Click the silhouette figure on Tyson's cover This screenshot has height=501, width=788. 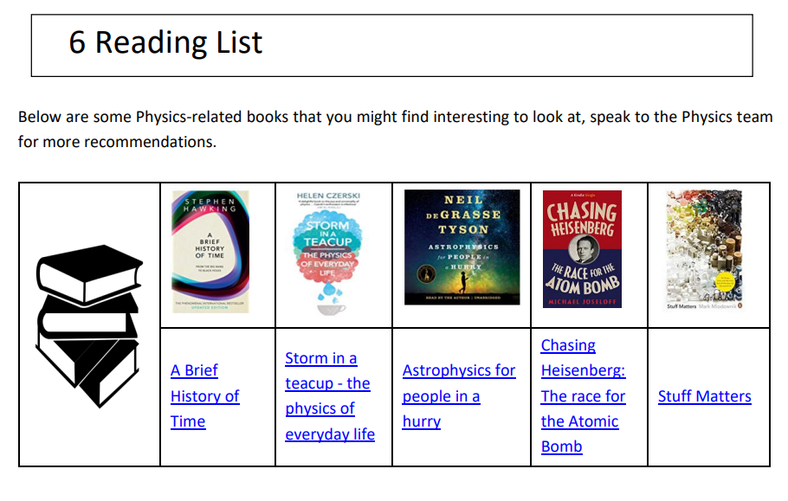[x=462, y=281]
